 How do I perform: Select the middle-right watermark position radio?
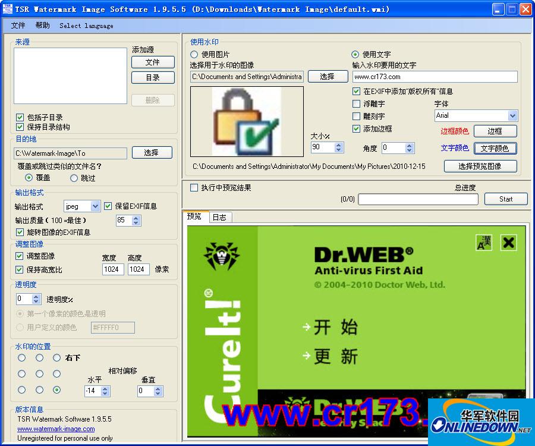[x=56, y=373]
